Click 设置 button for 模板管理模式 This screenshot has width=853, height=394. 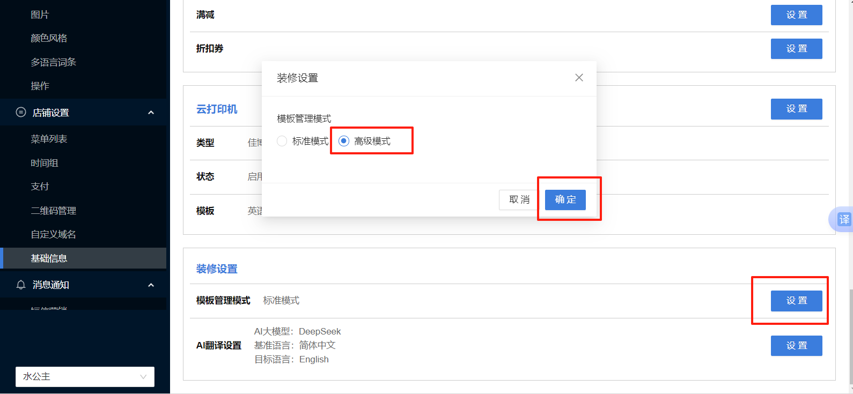[796, 301]
